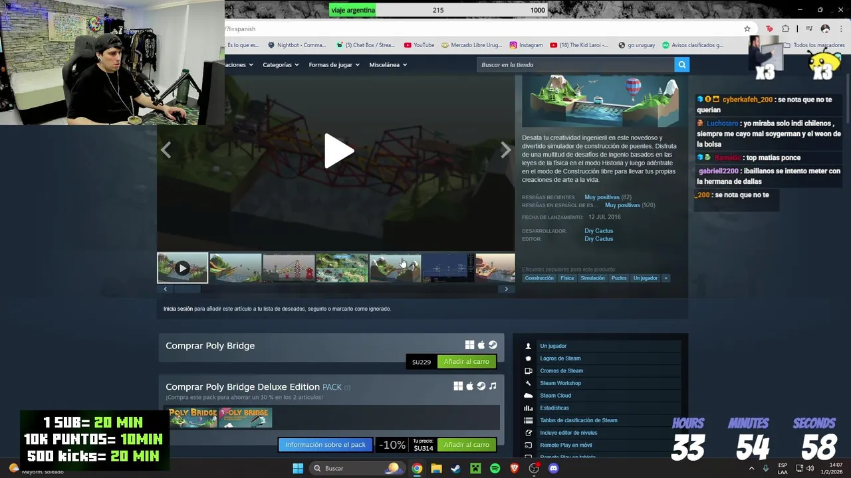The height and width of the screenshot is (478, 851).
Task: Open the Chat Box / Stream bookmark
Action: 366,45
